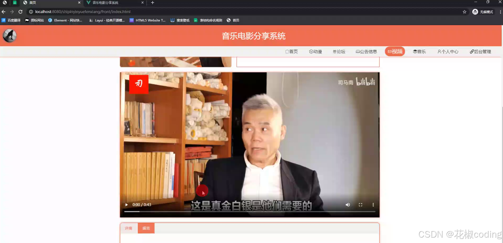This screenshot has width=503, height=243.
Task: Open the 搜索壁纸 bookmark
Action: (x=180, y=20)
